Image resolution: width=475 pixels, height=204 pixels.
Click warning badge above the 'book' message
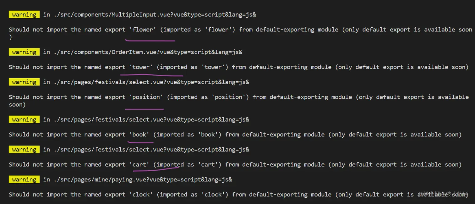[24, 119]
